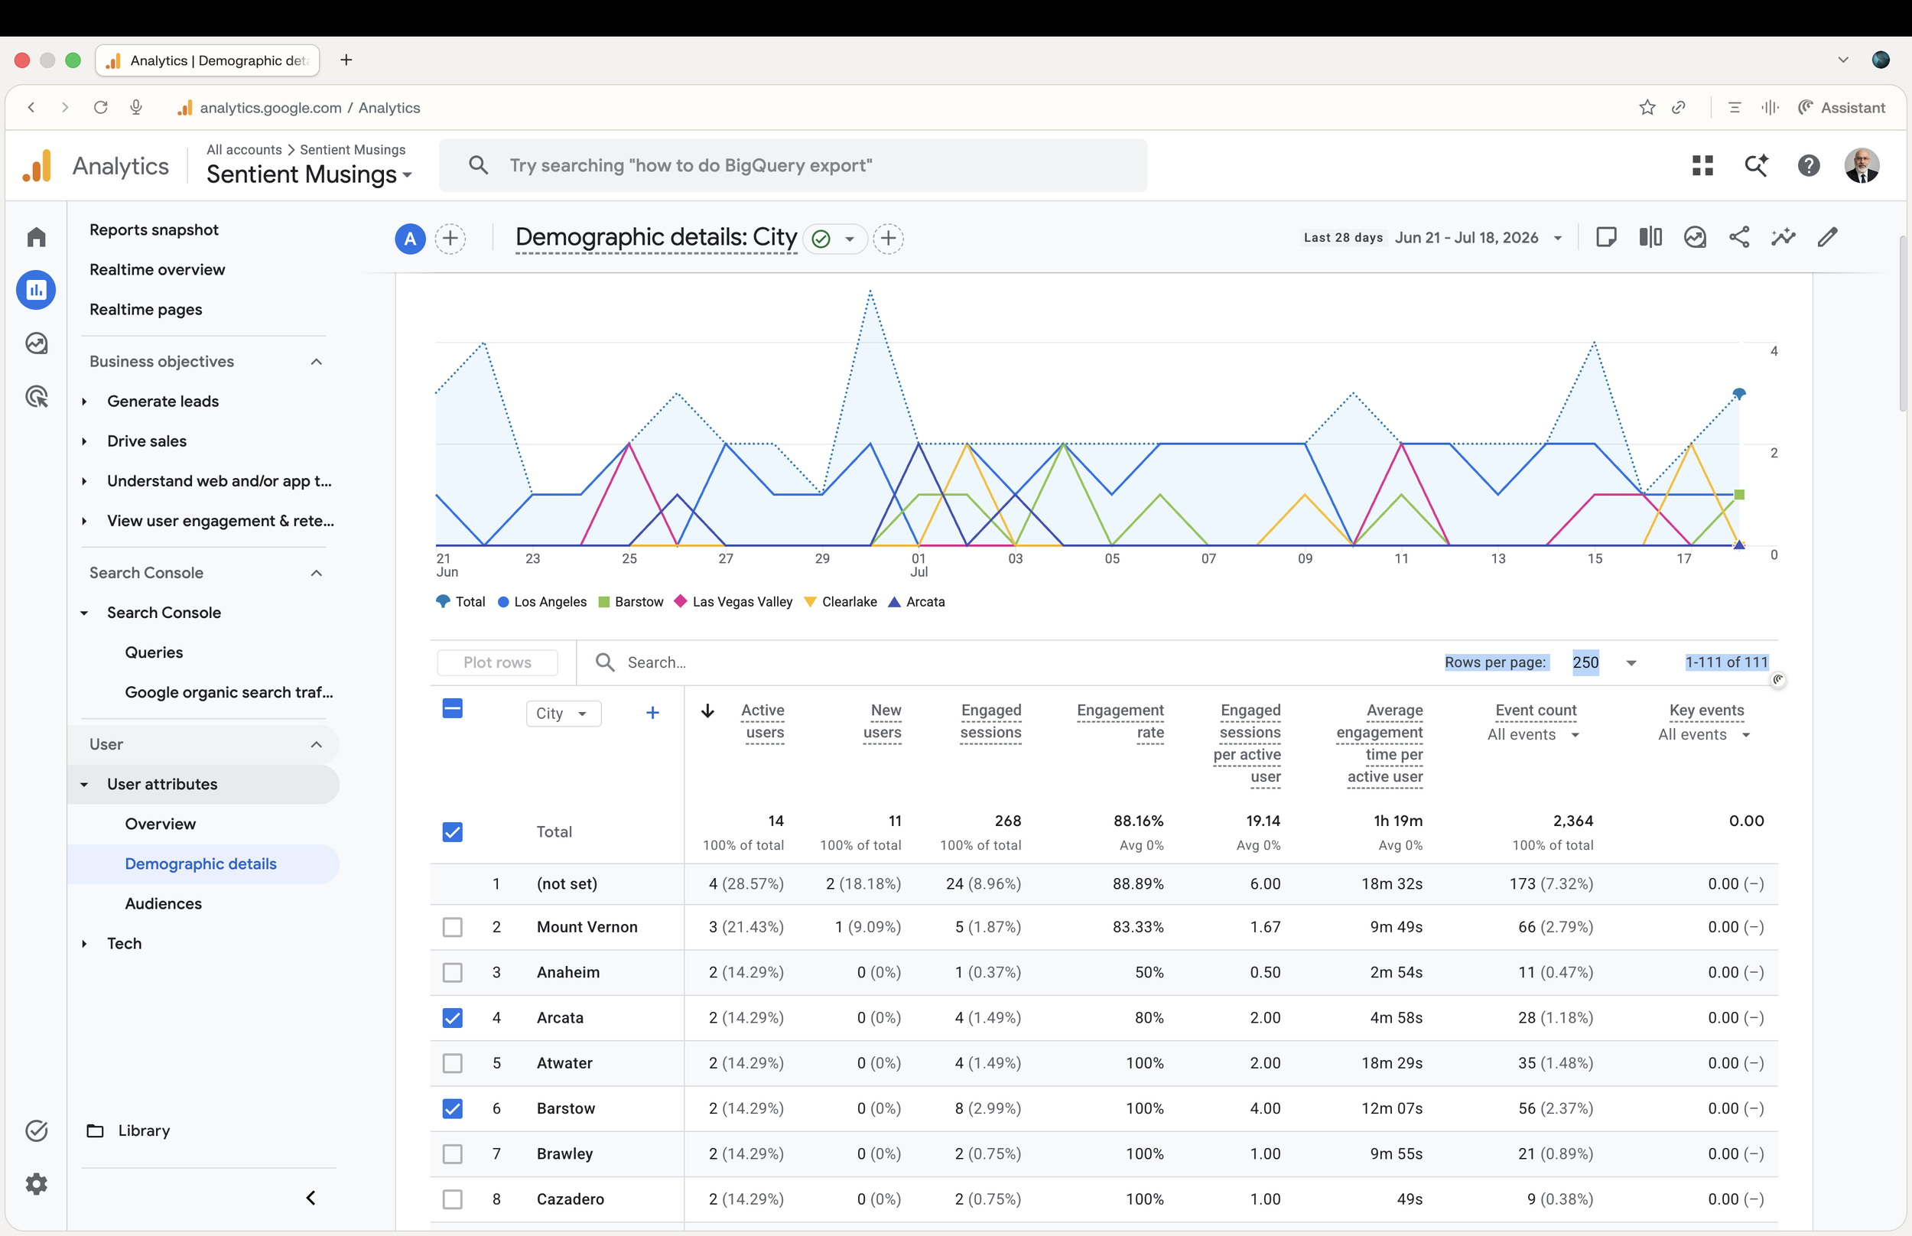Open the City dimension dropdown

563,714
